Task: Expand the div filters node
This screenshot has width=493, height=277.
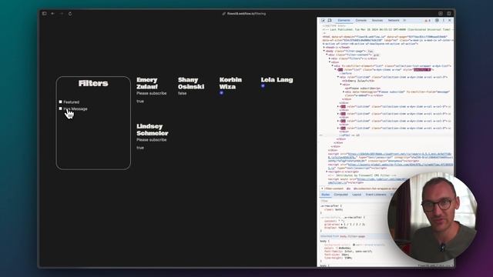Action: [x=330, y=58]
